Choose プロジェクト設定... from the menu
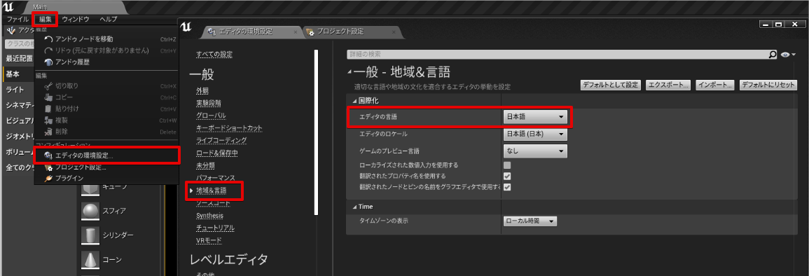The height and width of the screenshot is (276, 809). (x=106, y=167)
